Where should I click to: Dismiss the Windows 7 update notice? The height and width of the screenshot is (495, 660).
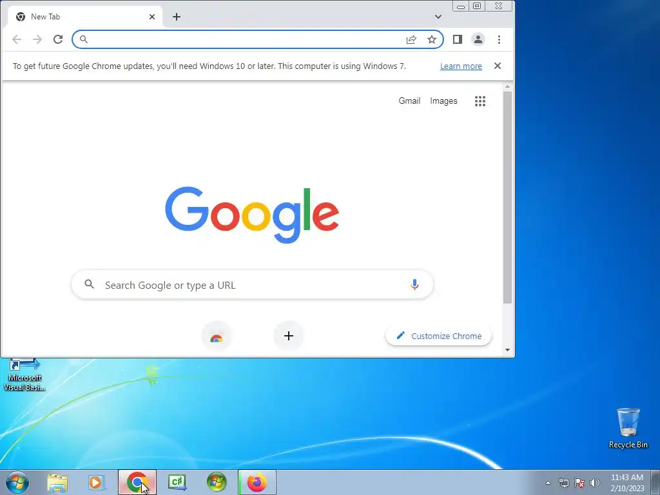point(498,66)
